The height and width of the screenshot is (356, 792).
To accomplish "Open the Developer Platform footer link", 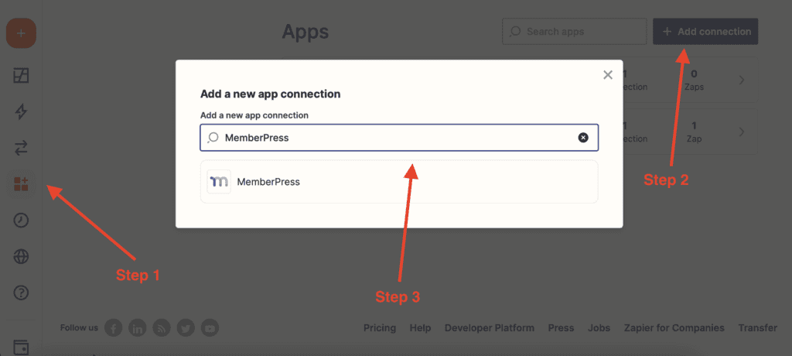I will click(490, 328).
